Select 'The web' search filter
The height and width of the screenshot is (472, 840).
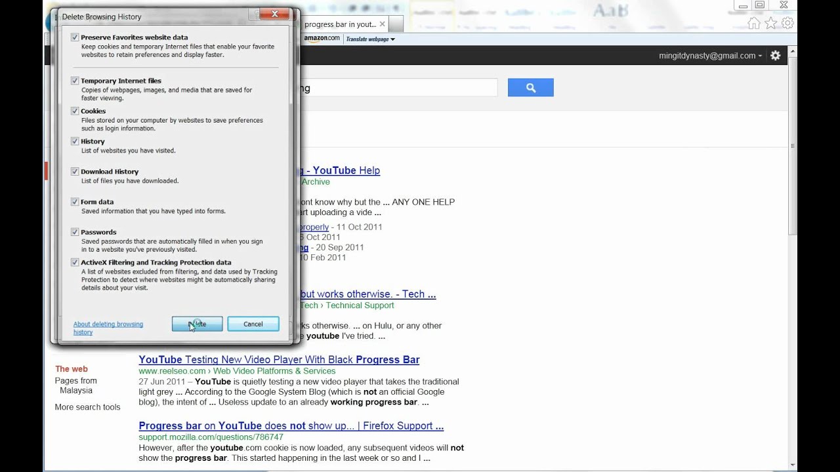pyautogui.click(x=72, y=369)
